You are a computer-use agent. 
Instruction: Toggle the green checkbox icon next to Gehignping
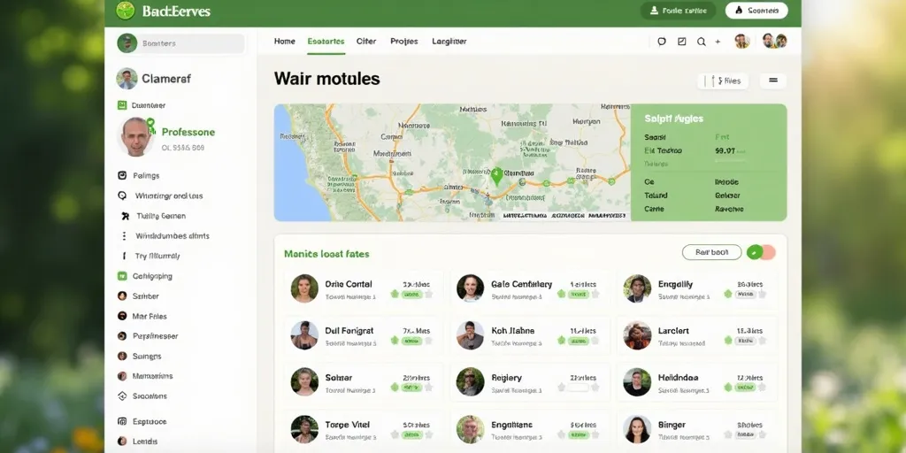point(122,276)
